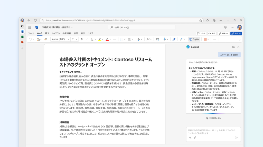Open the Copilot prompt sparkle icon
Image resolution: width=263 pixels, height=147 pixels.
190,138
